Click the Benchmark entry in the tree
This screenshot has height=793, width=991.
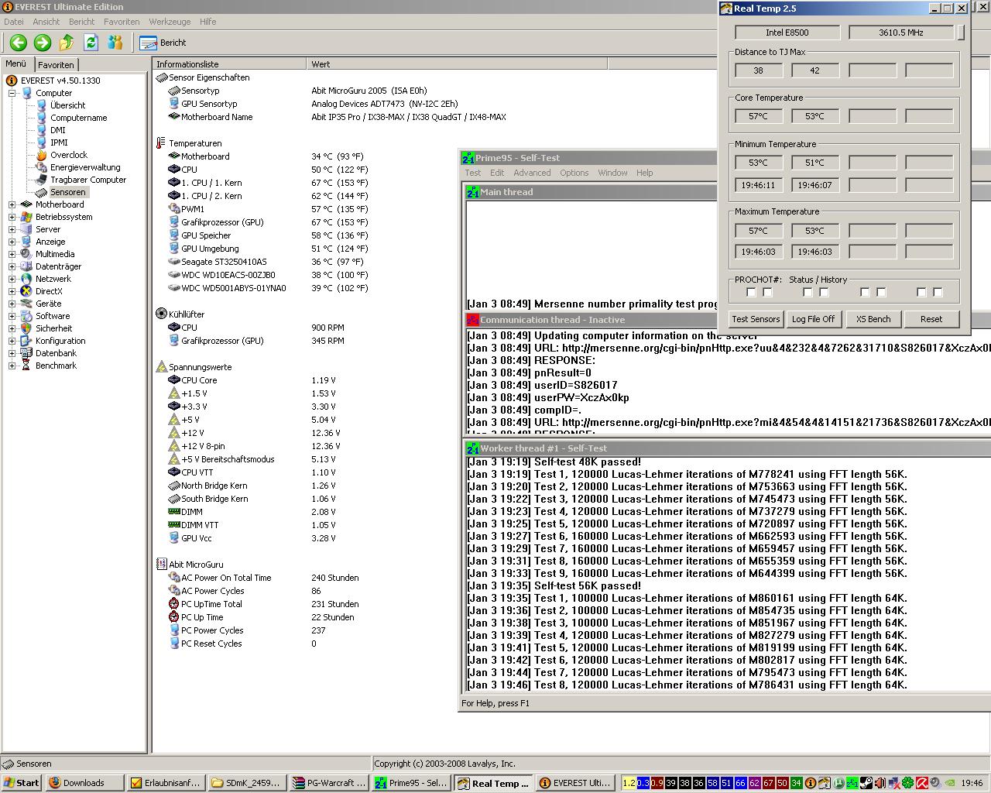click(56, 366)
